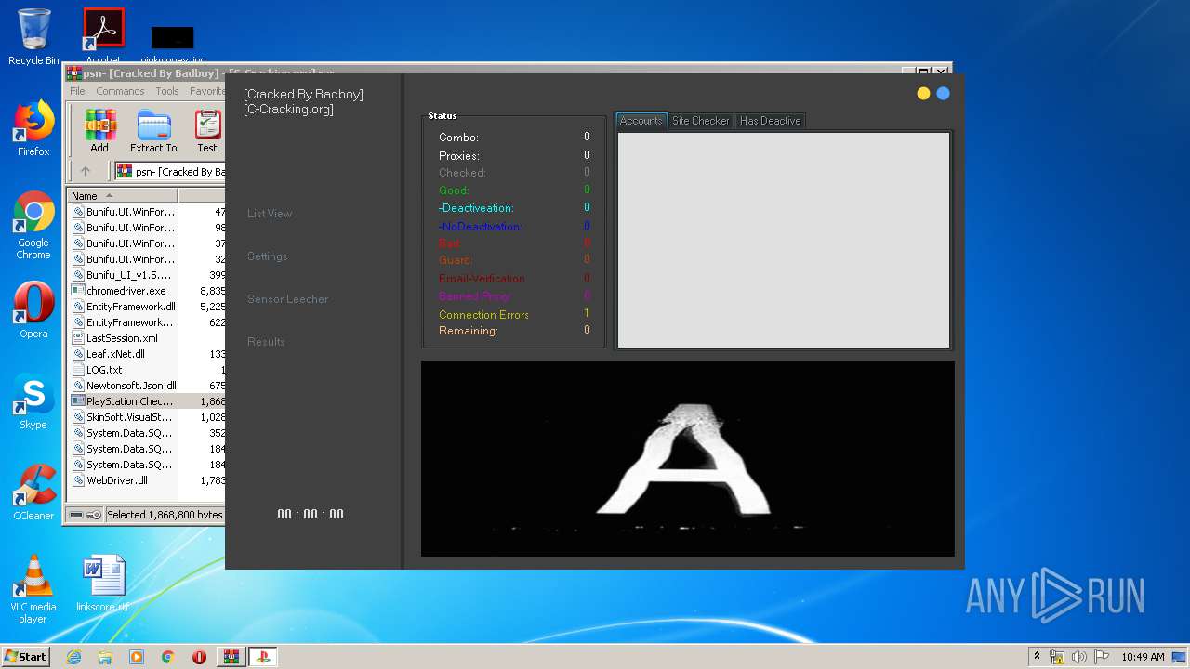This screenshot has width=1190, height=669.
Task: Click the blue circle button in checker
Action: click(943, 93)
